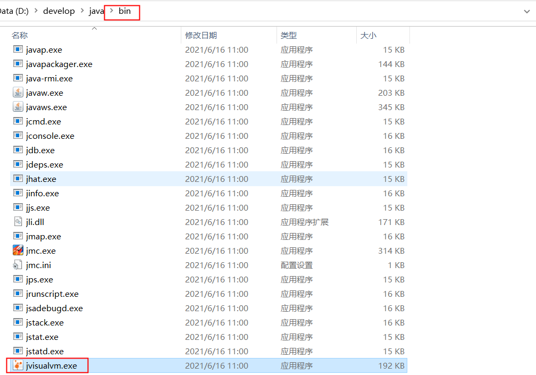This screenshot has height=375, width=536.
Task: Click the jcmd.exe file icon
Action: (18, 121)
